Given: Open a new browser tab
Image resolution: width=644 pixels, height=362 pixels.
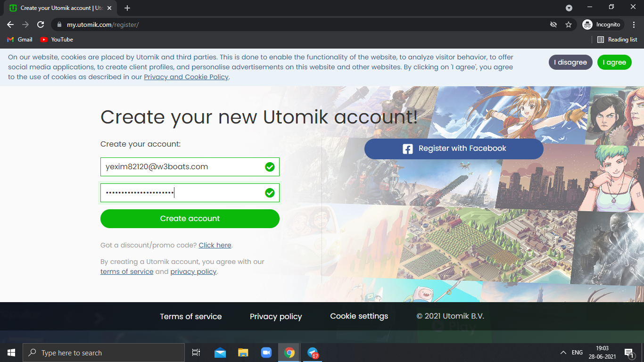Looking at the screenshot, I should click(x=127, y=8).
